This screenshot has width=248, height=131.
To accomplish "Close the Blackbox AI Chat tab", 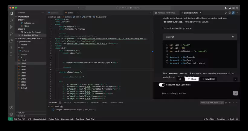I will coord(201,13).
